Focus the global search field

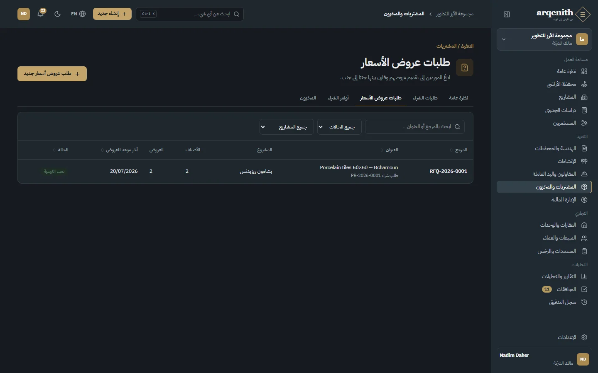pyautogui.click(x=190, y=14)
